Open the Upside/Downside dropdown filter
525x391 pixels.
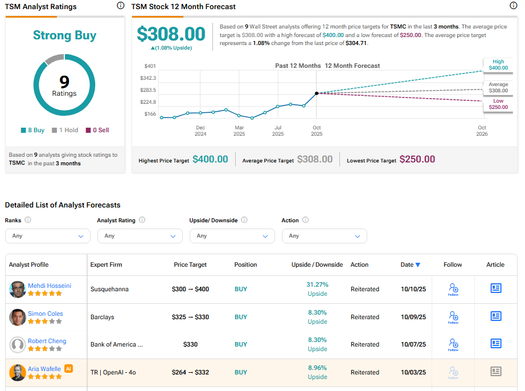[x=232, y=236]
